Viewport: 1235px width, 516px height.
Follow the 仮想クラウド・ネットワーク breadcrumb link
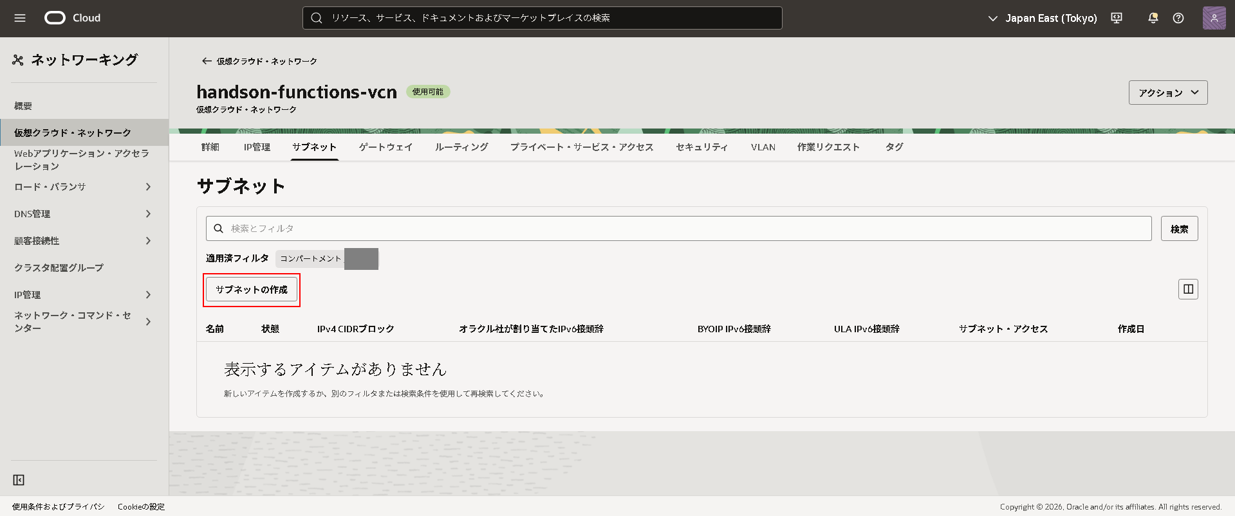pos(266,61)
